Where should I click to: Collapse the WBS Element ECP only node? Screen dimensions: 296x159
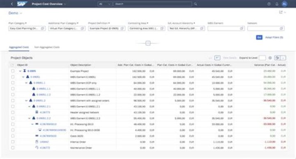point(26,83)
